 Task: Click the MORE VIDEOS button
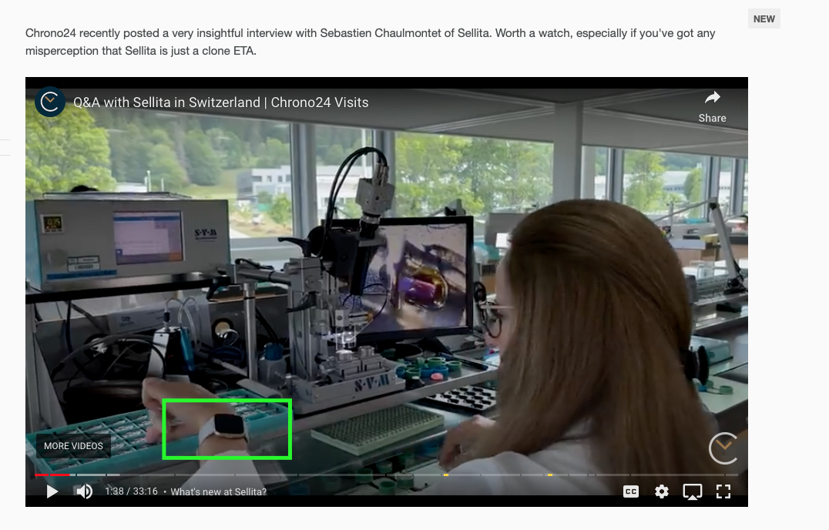click(x=73, y=446)
